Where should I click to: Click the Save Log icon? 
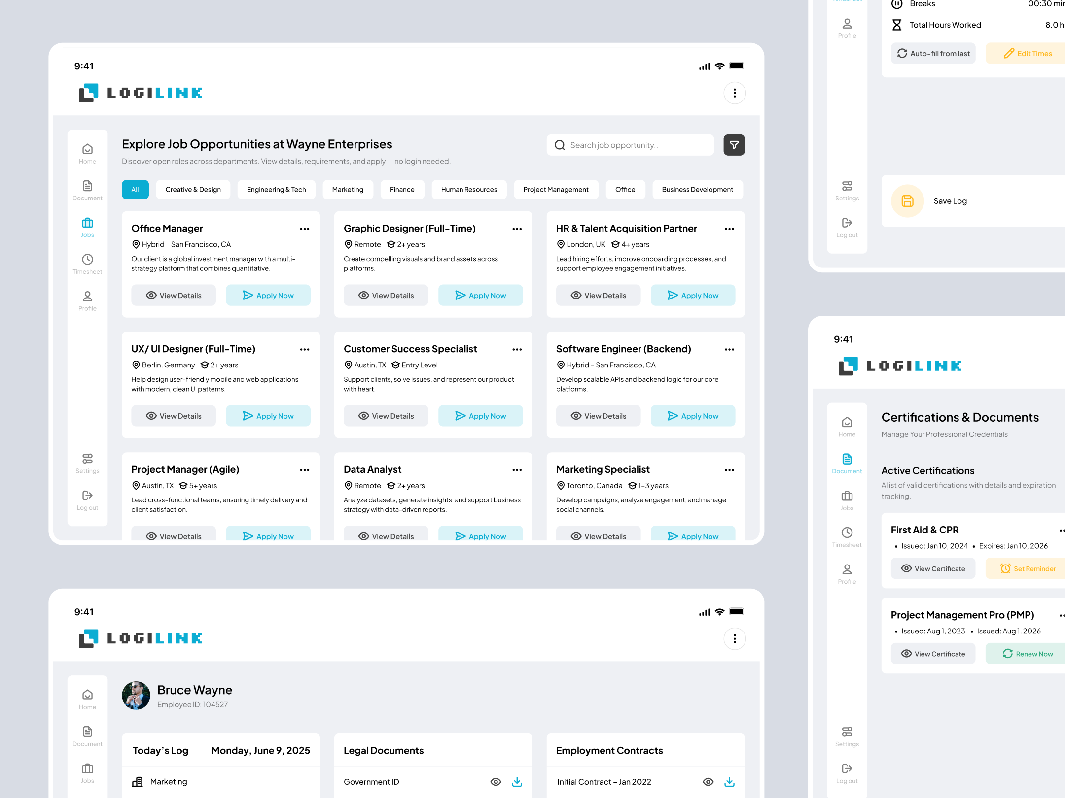tap(907, 200)
